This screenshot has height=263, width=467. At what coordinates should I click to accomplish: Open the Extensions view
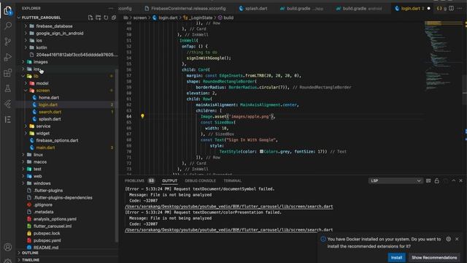[x=8, y=73]
